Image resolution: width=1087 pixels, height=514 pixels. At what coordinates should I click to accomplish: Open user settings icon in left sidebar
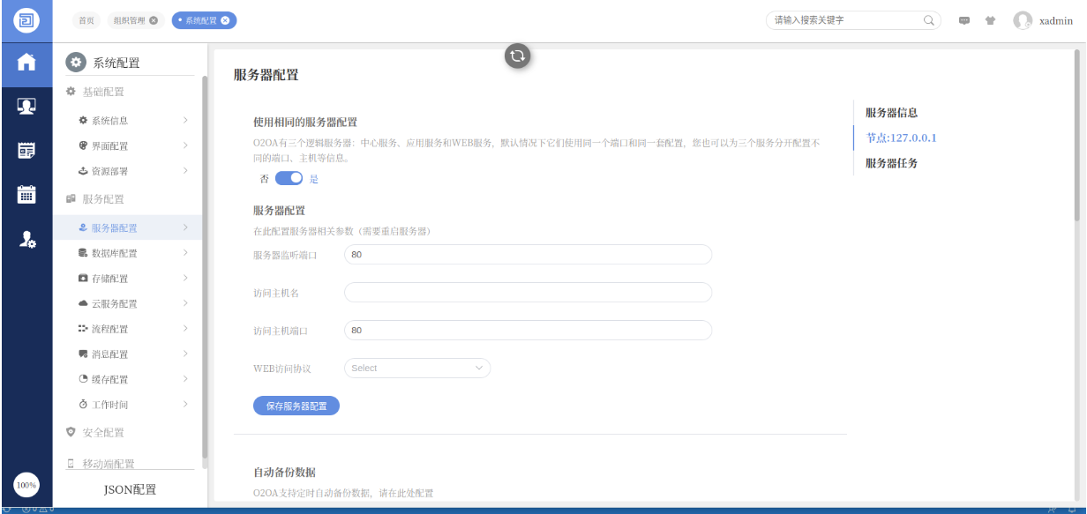26,239
